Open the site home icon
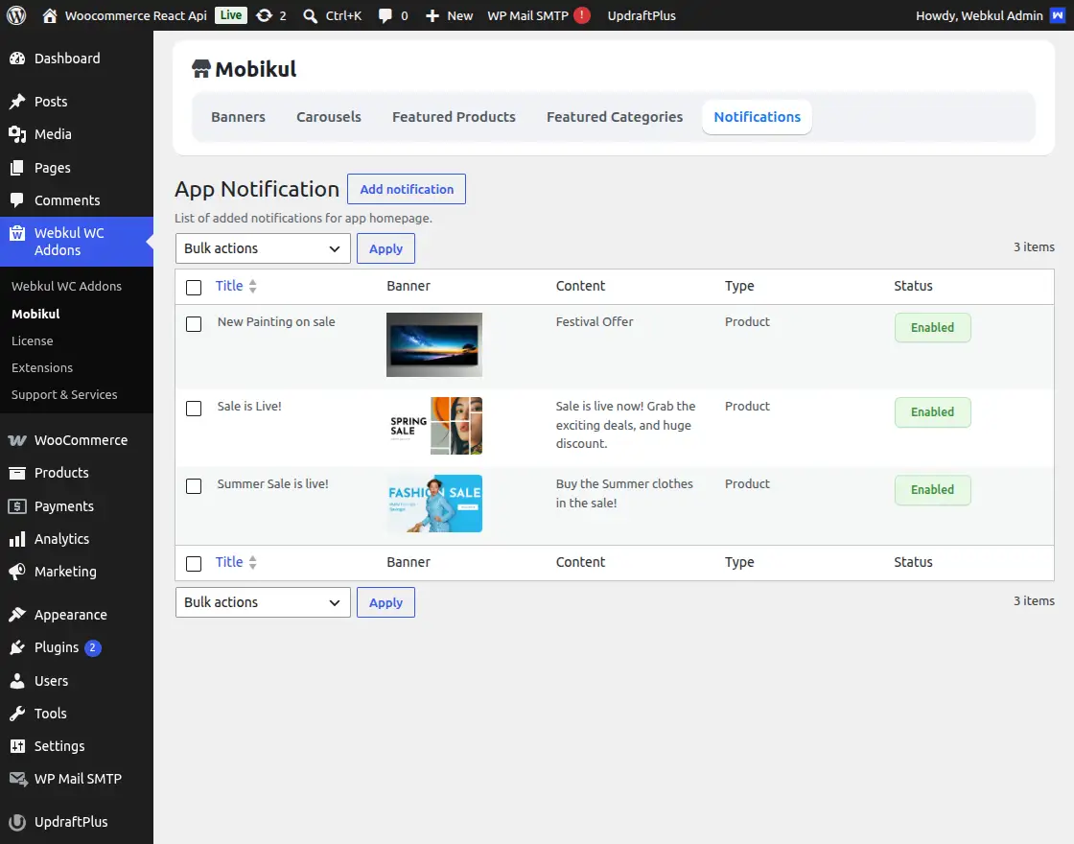 [x=49, y=15]
